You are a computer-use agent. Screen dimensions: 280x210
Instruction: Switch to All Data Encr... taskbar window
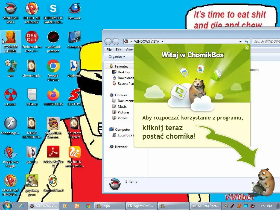206,206
